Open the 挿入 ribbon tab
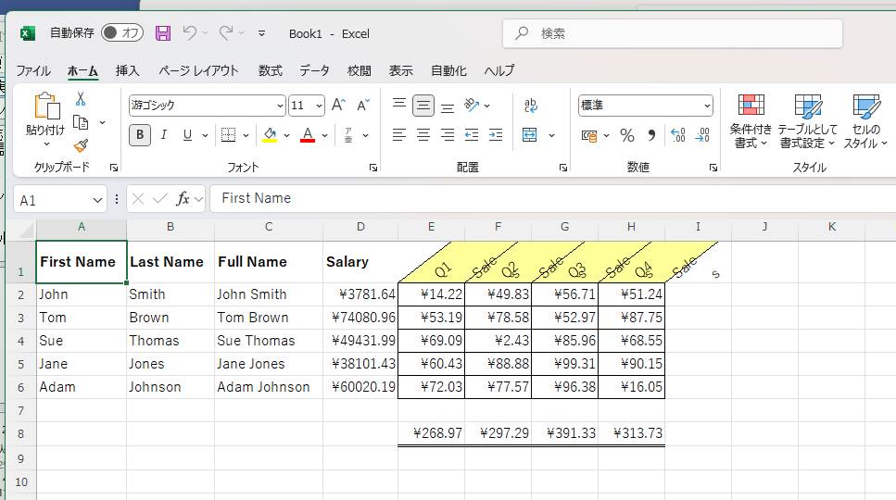The image size is (896, 500). click(127, 70)
